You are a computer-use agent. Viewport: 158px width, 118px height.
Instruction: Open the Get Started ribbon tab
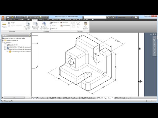67,20
